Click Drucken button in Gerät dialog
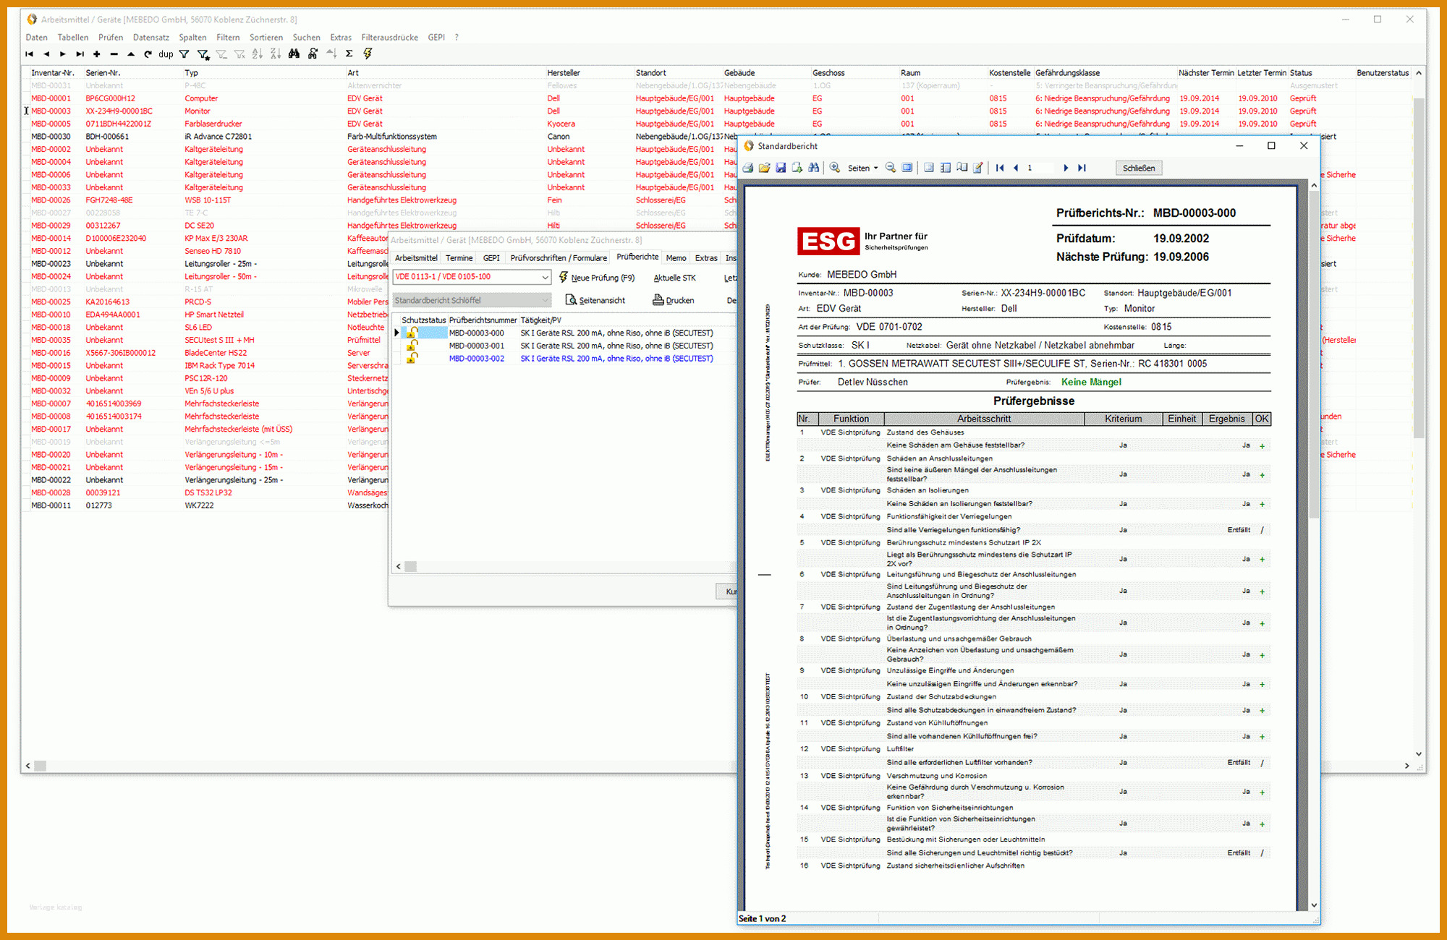 pyautogui.click(x=674, y=300)
